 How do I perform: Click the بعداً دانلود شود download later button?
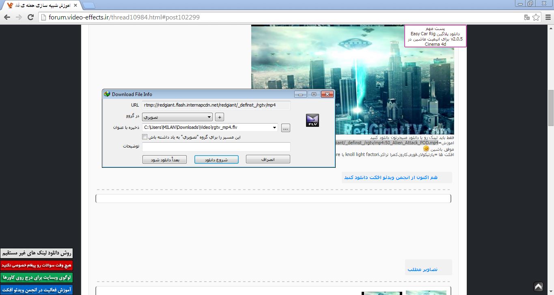coord(164,159)
